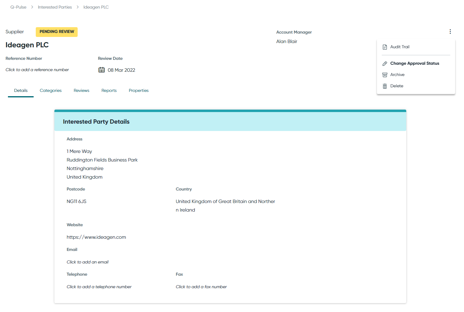Click the United Kingdom address line
Viewport: 464px width, 312px height.
coord(85,177)
